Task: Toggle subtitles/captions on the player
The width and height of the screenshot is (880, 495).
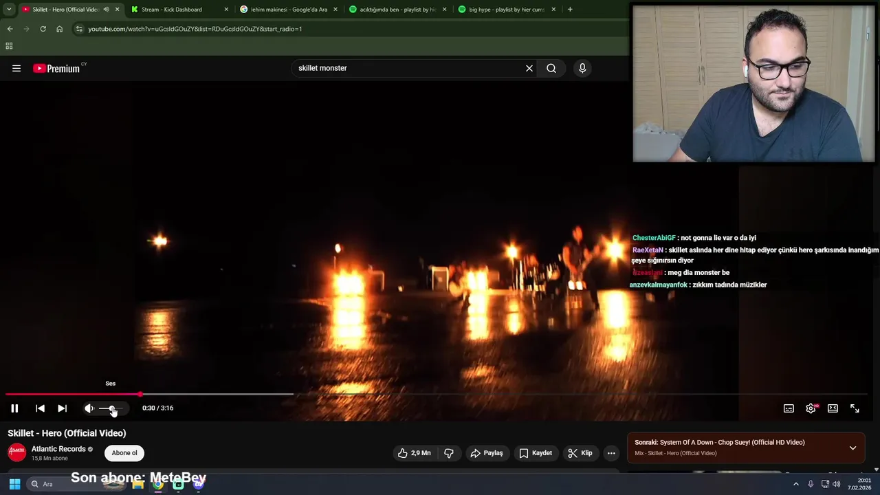Action: [x=789, y=408]
